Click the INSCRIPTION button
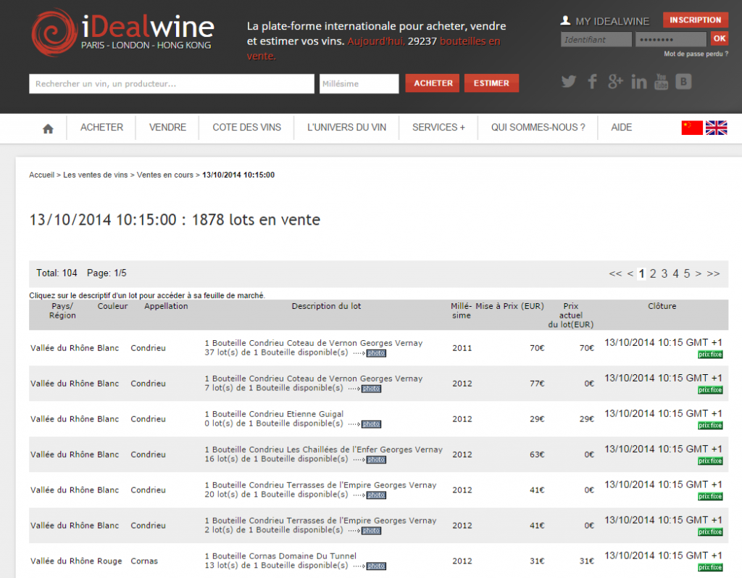Screen dimensions: 742x578 pos(695,20)
